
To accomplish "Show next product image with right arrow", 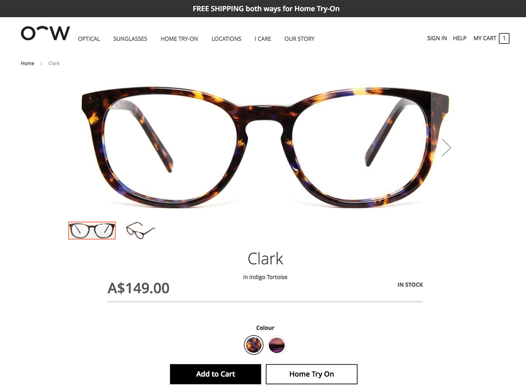I will click(x=446, y=147).
